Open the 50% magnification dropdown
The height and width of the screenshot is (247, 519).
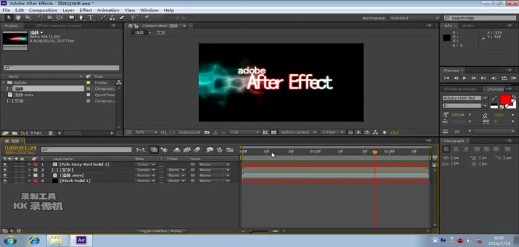[x=146, y=132]
